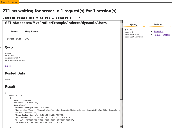
Task: Click the "Name": "Ayende" JSON line
Action: click(23, 100)
